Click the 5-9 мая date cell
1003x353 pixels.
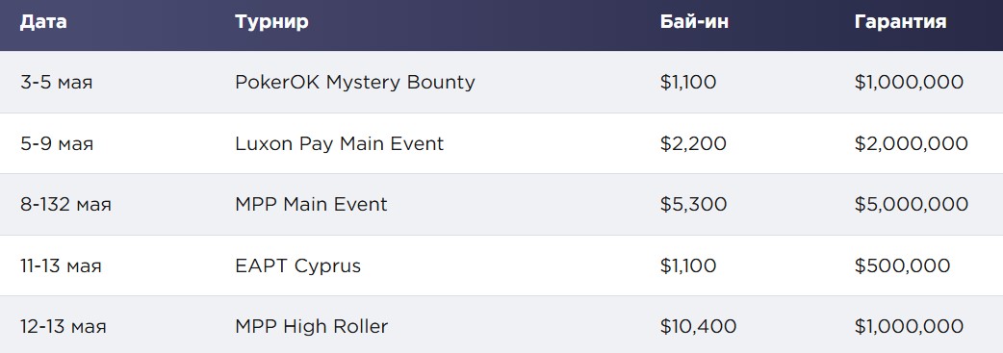click(56, 144)
